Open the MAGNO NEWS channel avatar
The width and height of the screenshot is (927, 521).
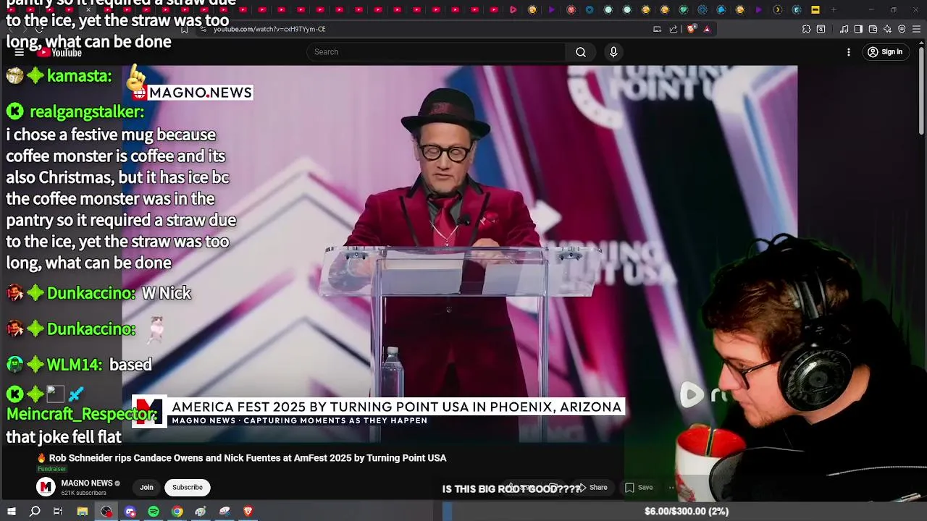click(46, 487)
